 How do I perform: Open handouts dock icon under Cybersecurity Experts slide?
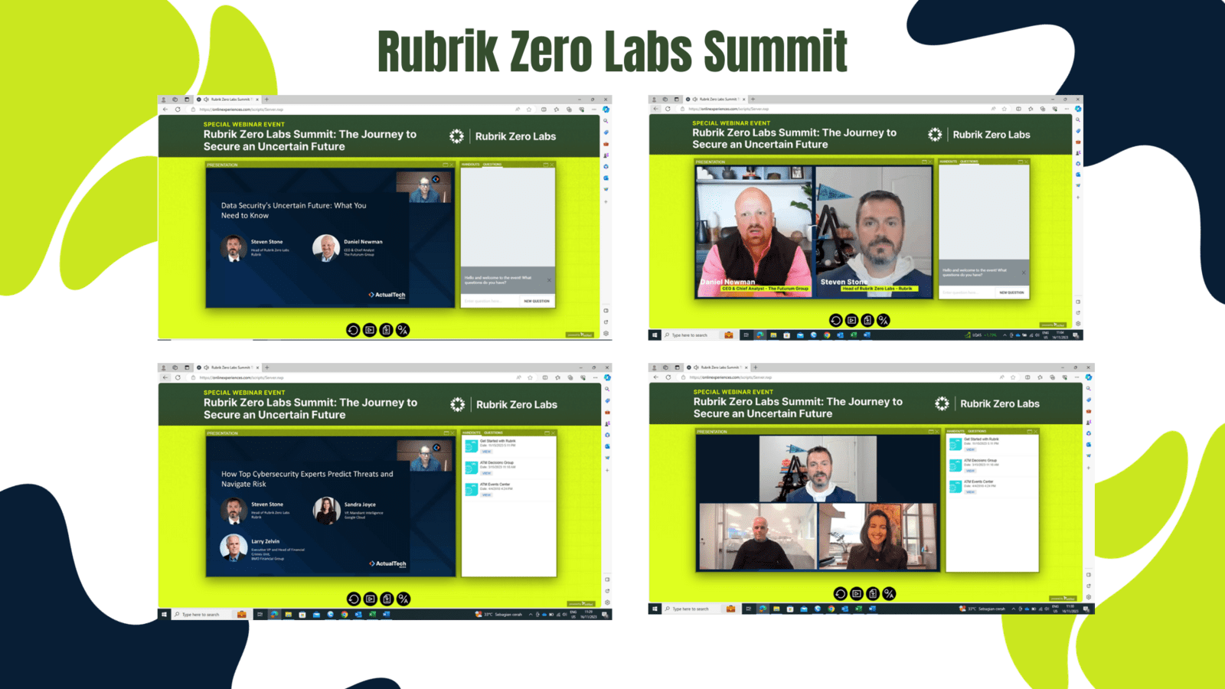tap(387, 599)
